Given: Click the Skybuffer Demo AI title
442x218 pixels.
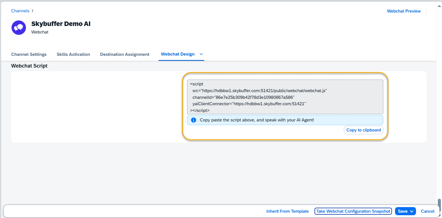Looking at the screenshot, I should (61, 24).
